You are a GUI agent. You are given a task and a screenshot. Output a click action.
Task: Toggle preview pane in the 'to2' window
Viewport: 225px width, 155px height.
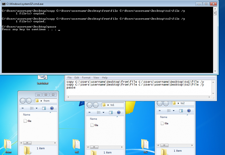tap(181, 110)
